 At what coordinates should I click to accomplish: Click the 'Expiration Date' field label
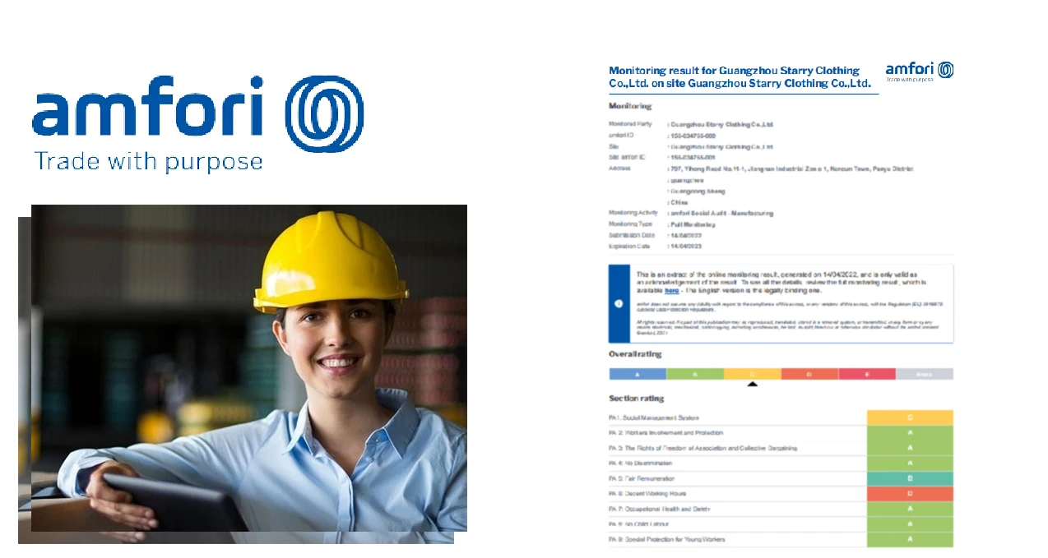[629, 247]
